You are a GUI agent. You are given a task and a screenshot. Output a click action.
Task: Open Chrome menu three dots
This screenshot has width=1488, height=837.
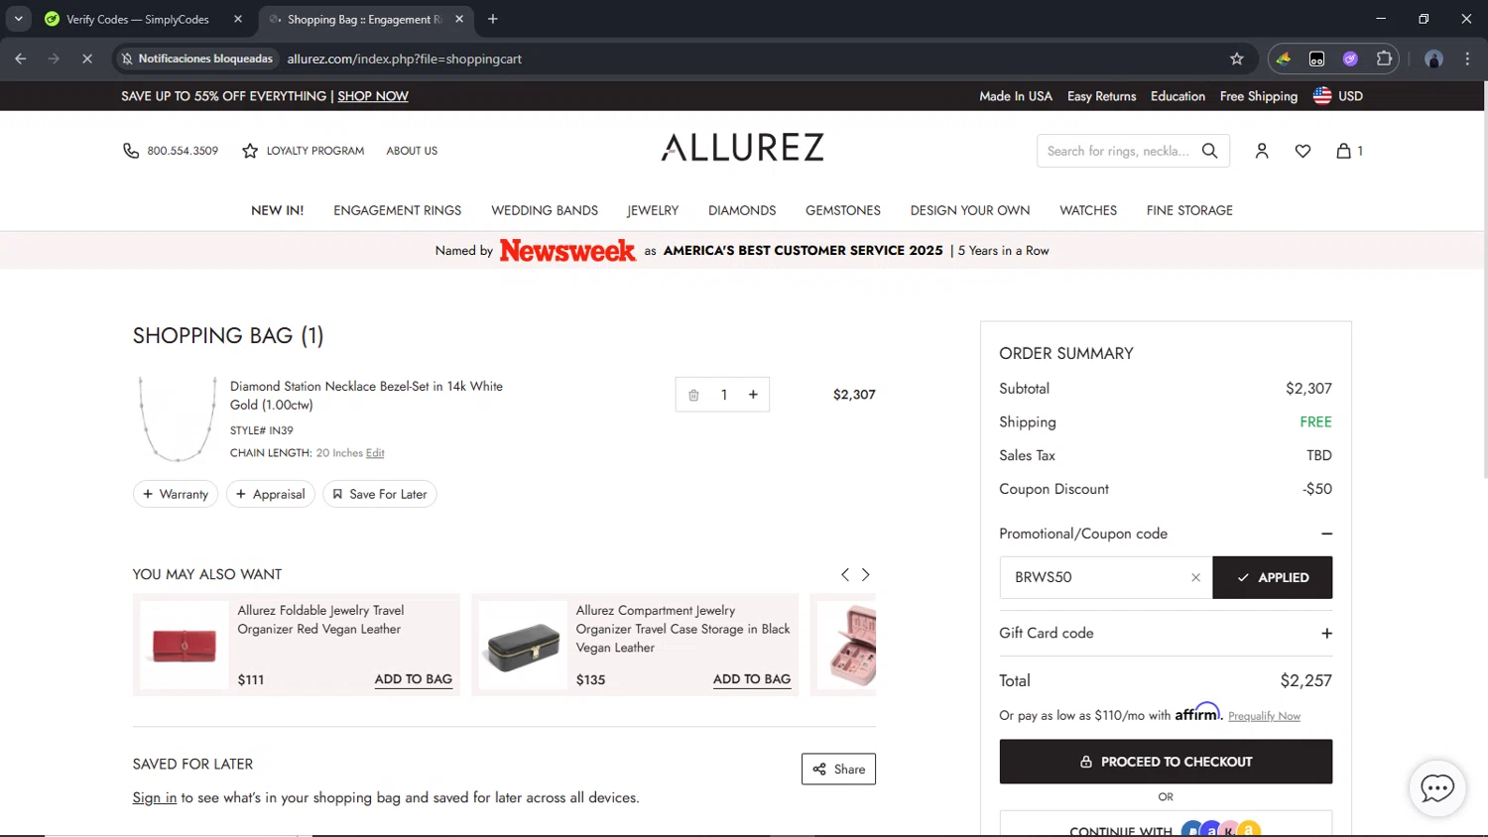click(1467, 59)
